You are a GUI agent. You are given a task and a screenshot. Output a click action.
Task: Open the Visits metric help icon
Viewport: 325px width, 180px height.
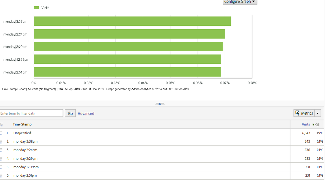317,124
